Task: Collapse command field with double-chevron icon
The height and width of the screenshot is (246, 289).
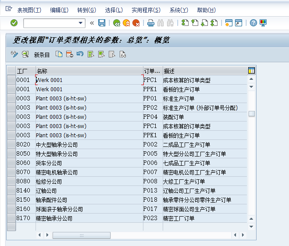Action: pos(92,23)
